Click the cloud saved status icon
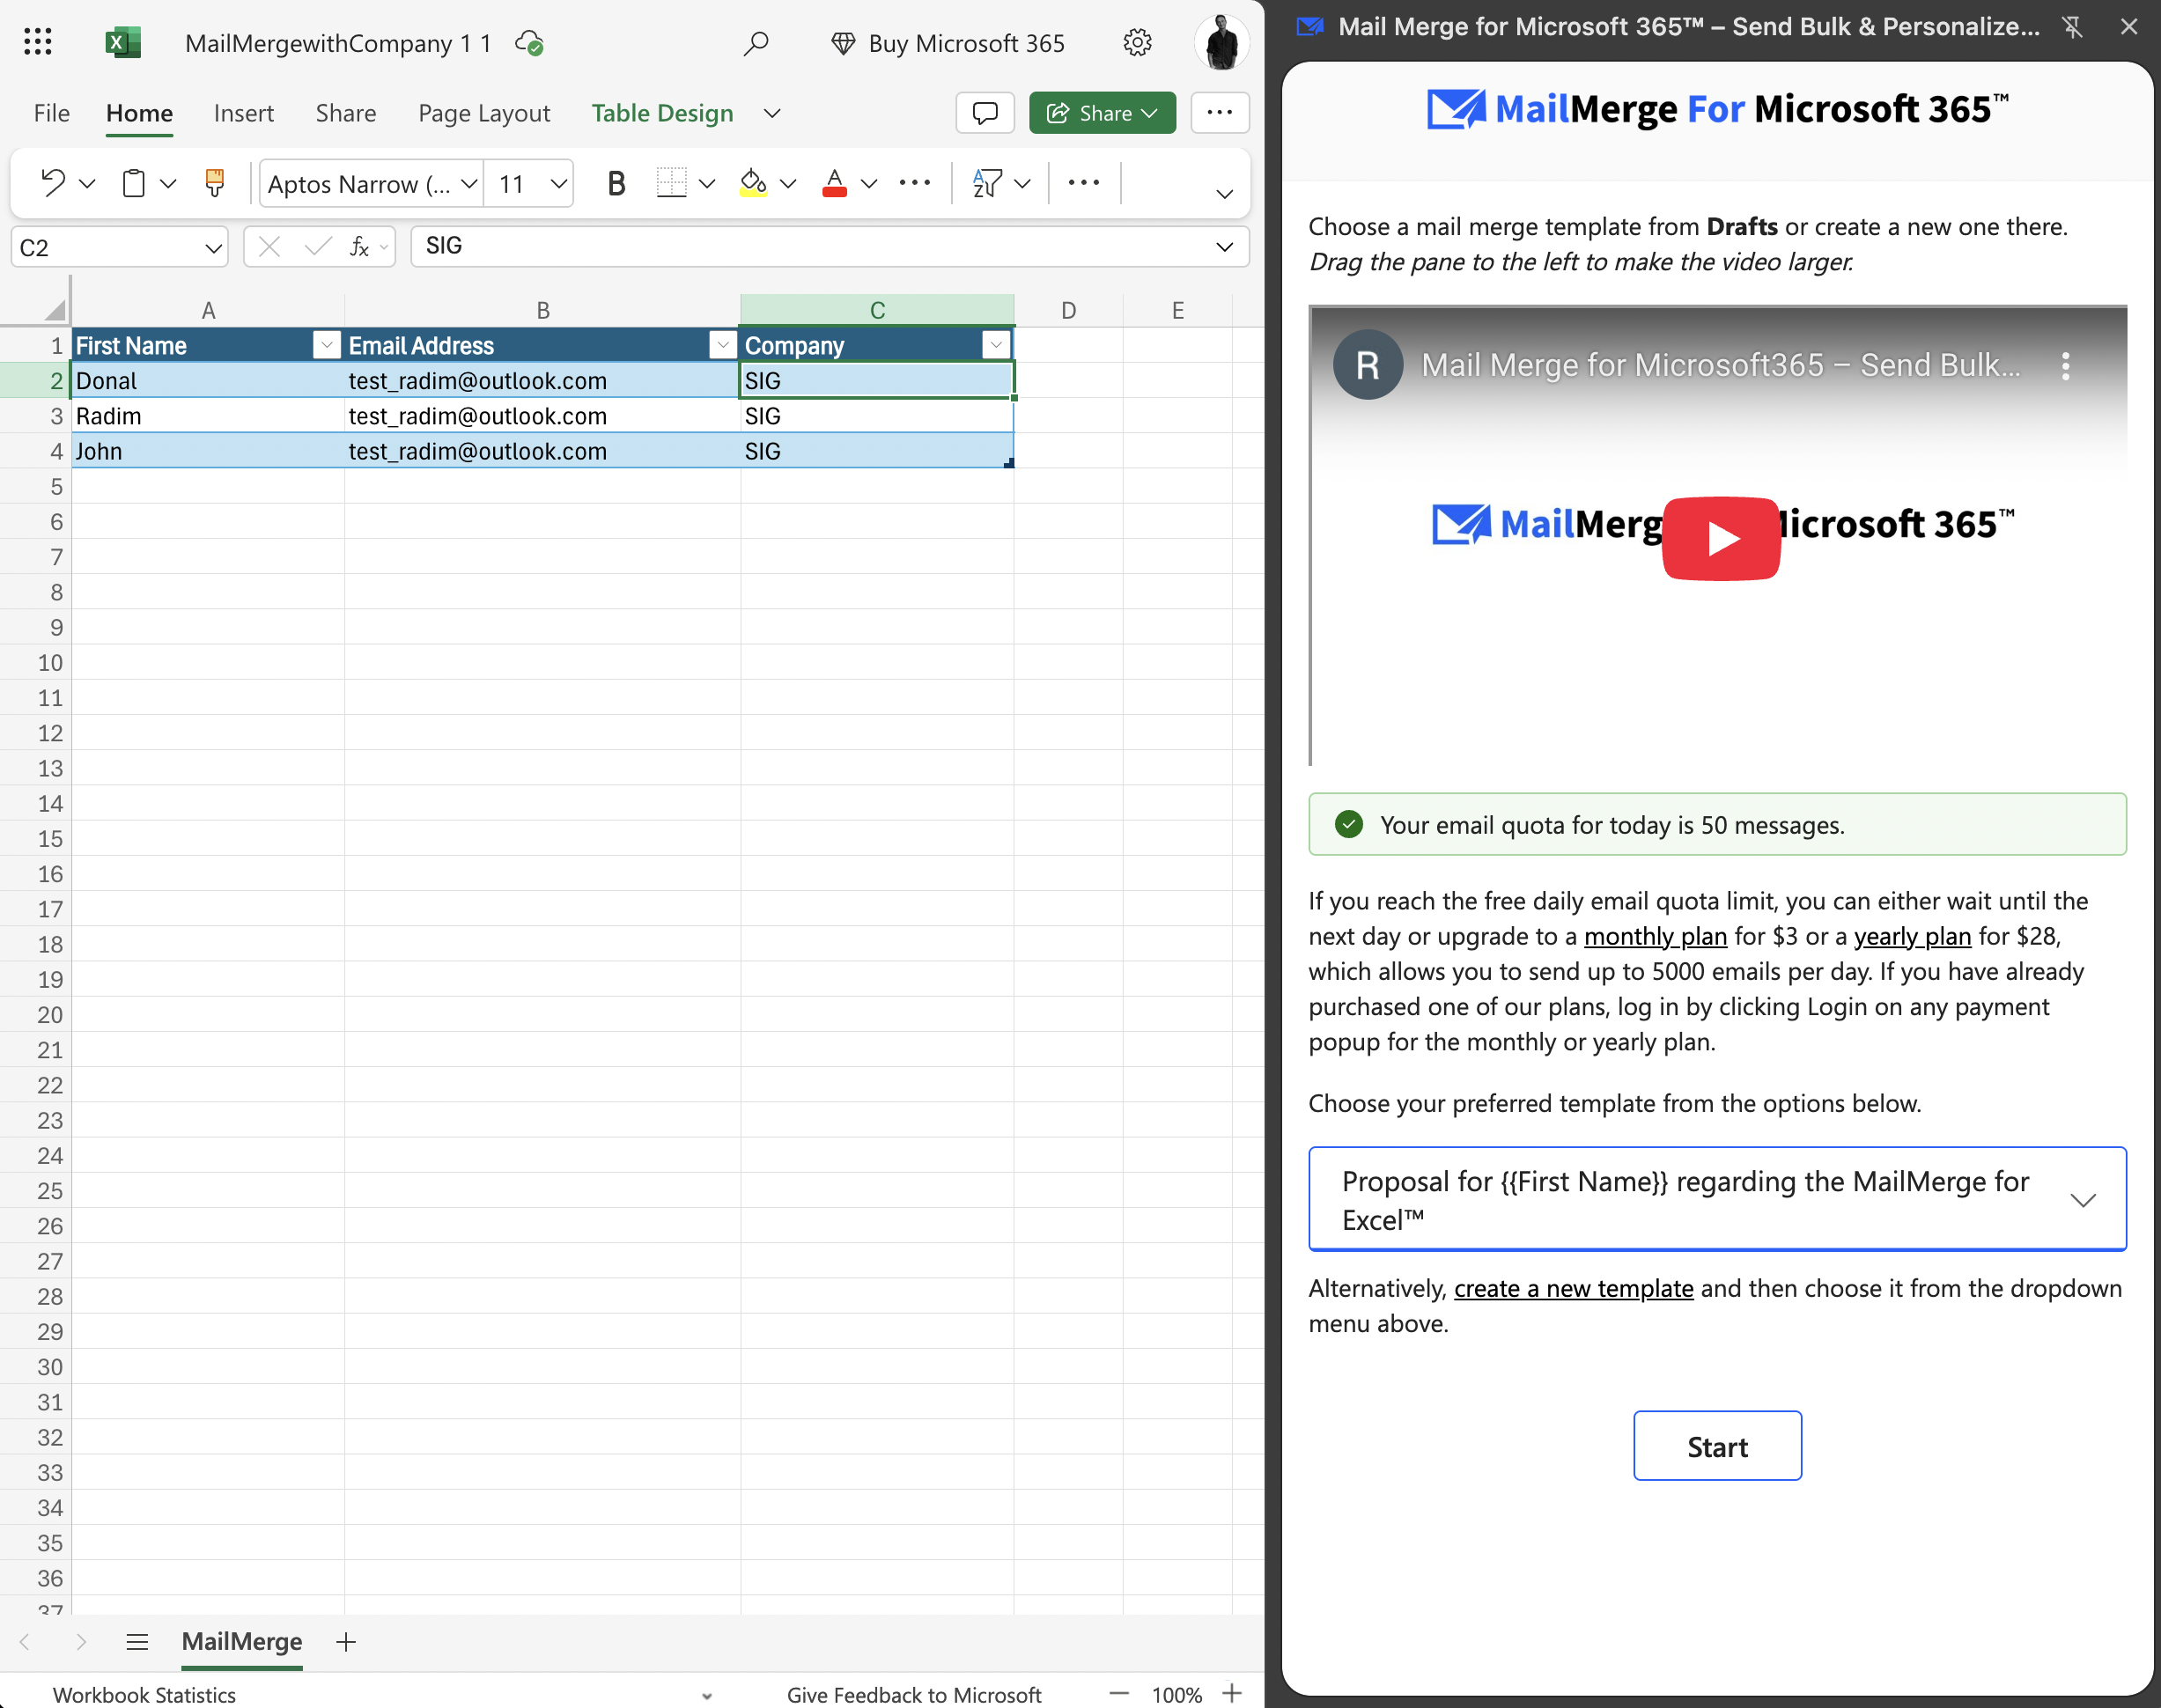2161x1708 pixels. click(x=529, y=43)
